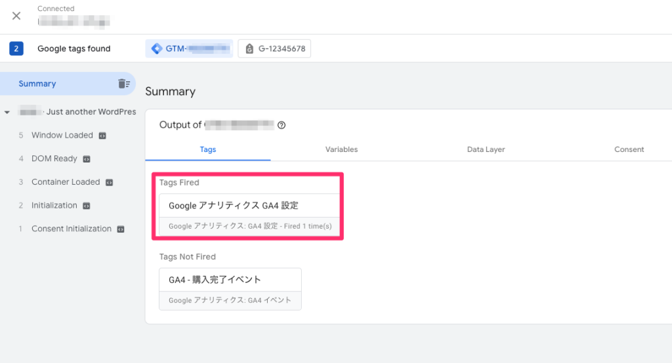
Task: Open the GA4 - 購入完了イベント not-fired tag card
Action: [230, 289]
